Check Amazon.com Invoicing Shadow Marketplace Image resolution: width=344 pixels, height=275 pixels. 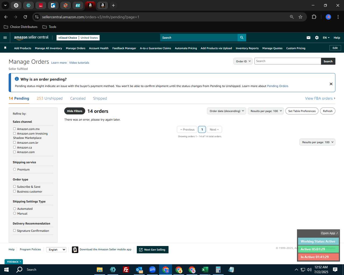[x=15, y=133]
